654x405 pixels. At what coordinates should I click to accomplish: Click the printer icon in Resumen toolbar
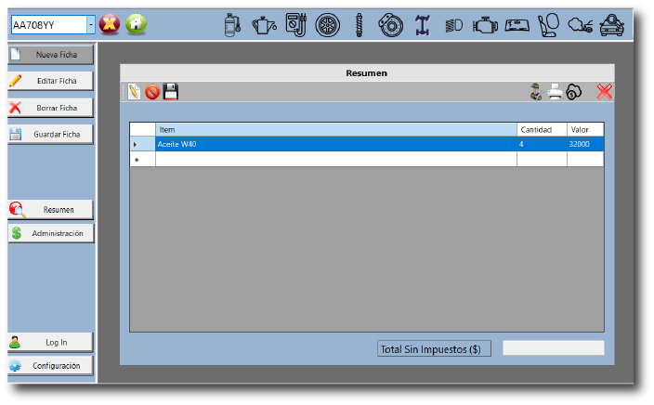555,91
